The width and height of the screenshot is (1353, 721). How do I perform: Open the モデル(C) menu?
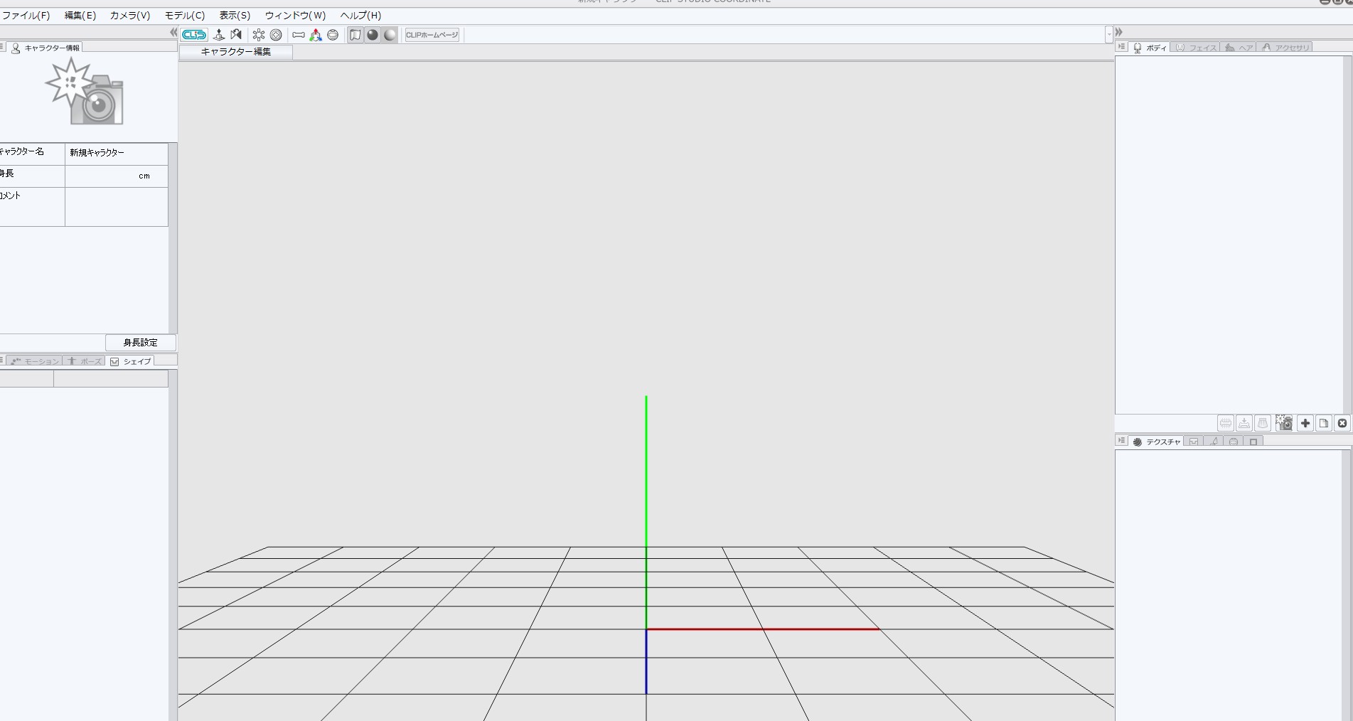[x=185, y=16]
